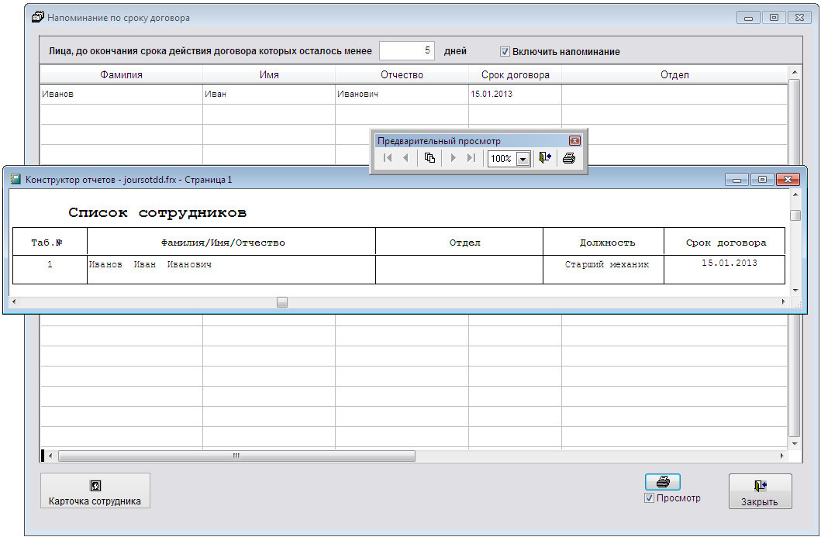Go to next page in preview toolbar
Viewport: 821px width, 537px height.
point(454,158)
